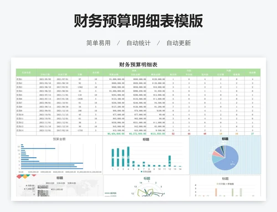Click the tallest teal bar labeled 4
The width and height of the screenshot is (277, 212).
click(x=129, y=157)
